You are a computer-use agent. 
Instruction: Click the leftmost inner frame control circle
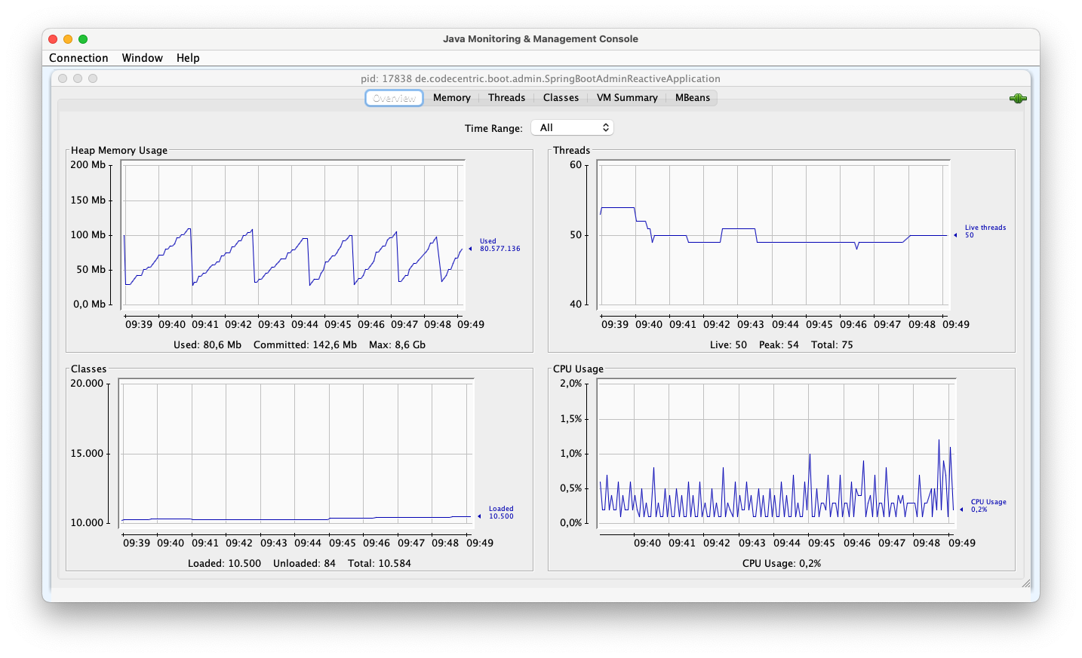point(62,78)
